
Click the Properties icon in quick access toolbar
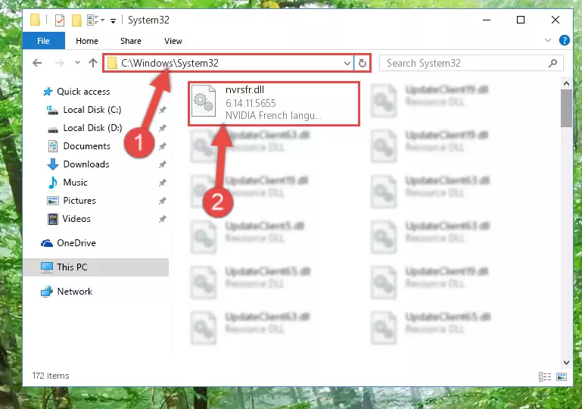pyautogui.click(x=60, y=20)
